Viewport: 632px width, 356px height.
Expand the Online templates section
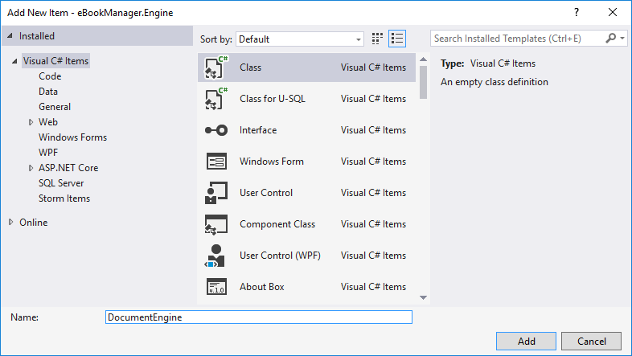tap(11, 222)
